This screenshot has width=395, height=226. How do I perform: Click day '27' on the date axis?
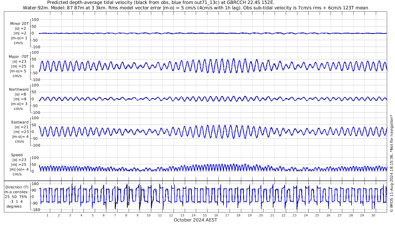(339, 215)
